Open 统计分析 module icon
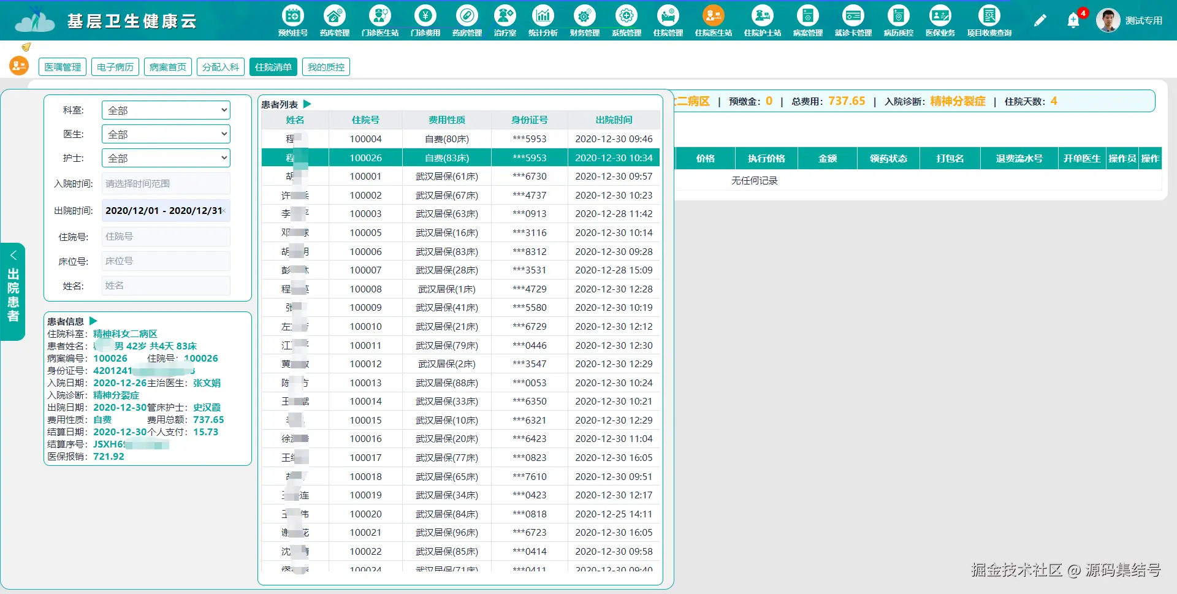Screen dimensions: 1177x594 point(543,15)
